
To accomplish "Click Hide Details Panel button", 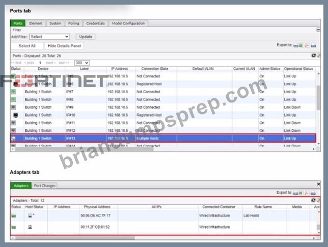I will (x=64, y=46).
